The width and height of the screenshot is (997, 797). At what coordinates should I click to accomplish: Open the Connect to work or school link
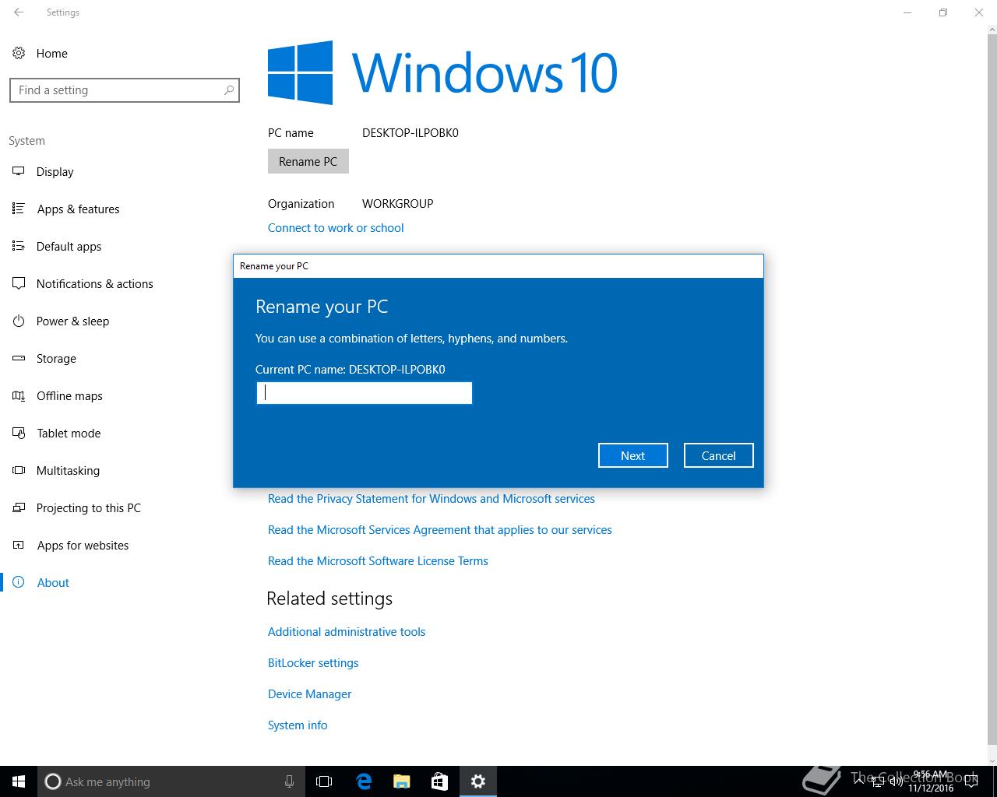(x=336, y=227)
